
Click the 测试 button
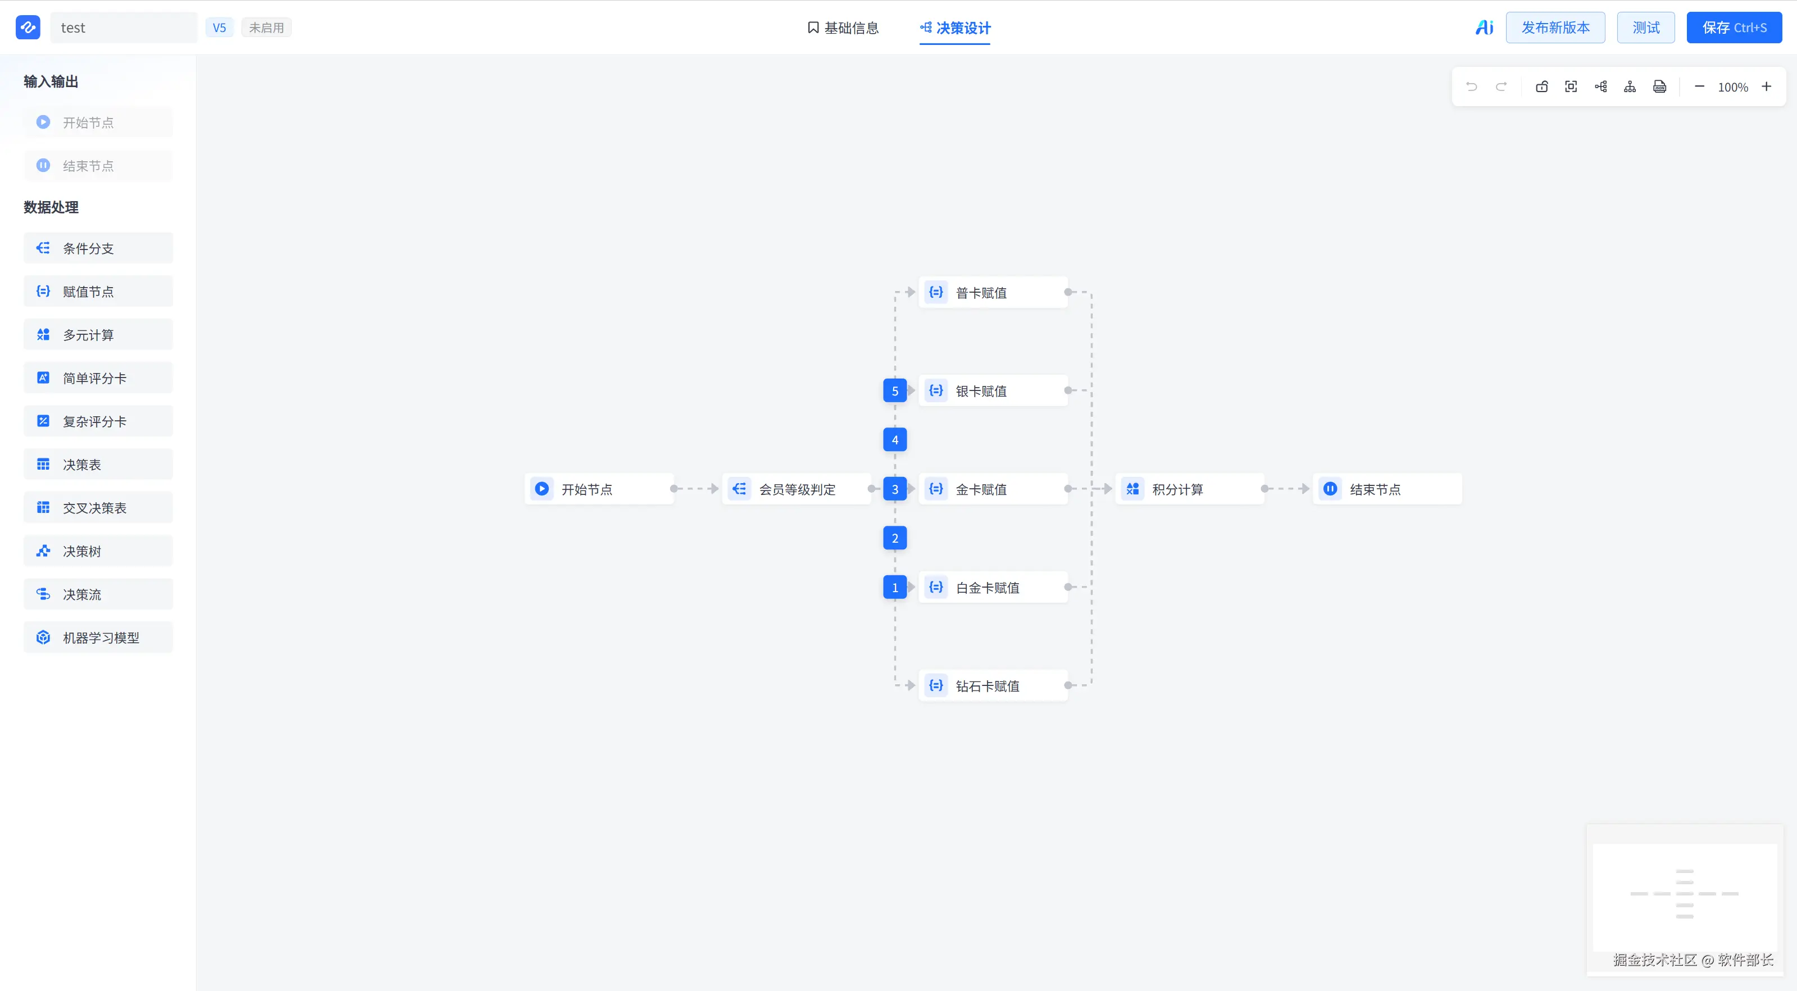click(1646, 27)
